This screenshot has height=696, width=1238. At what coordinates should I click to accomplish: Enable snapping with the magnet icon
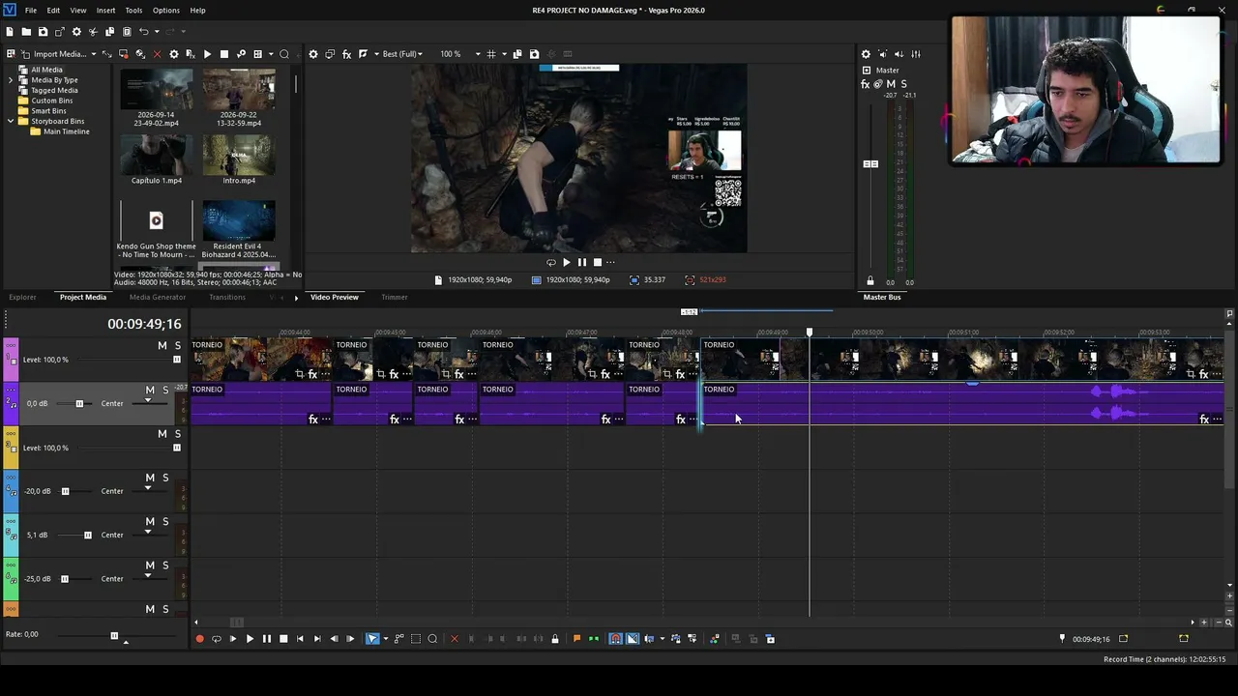[x=615, y=639]
